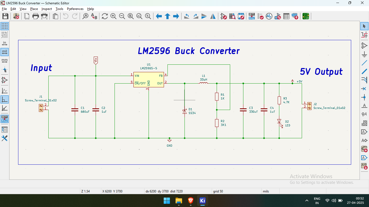Toggle grid display on the canvas

point(5,26)
